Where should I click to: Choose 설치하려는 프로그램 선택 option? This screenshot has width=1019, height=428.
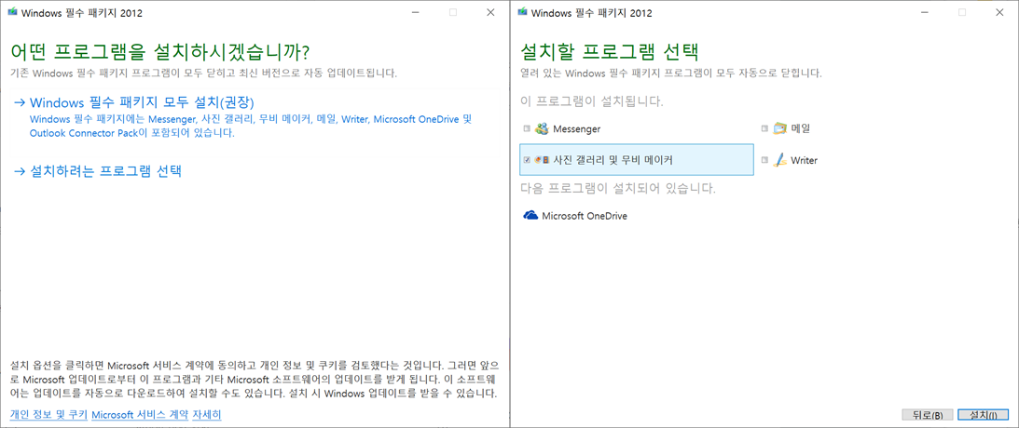98,171
